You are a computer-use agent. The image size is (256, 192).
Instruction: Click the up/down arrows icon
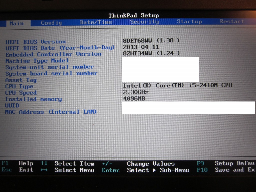pyautogui.click(x=44, y=163)
